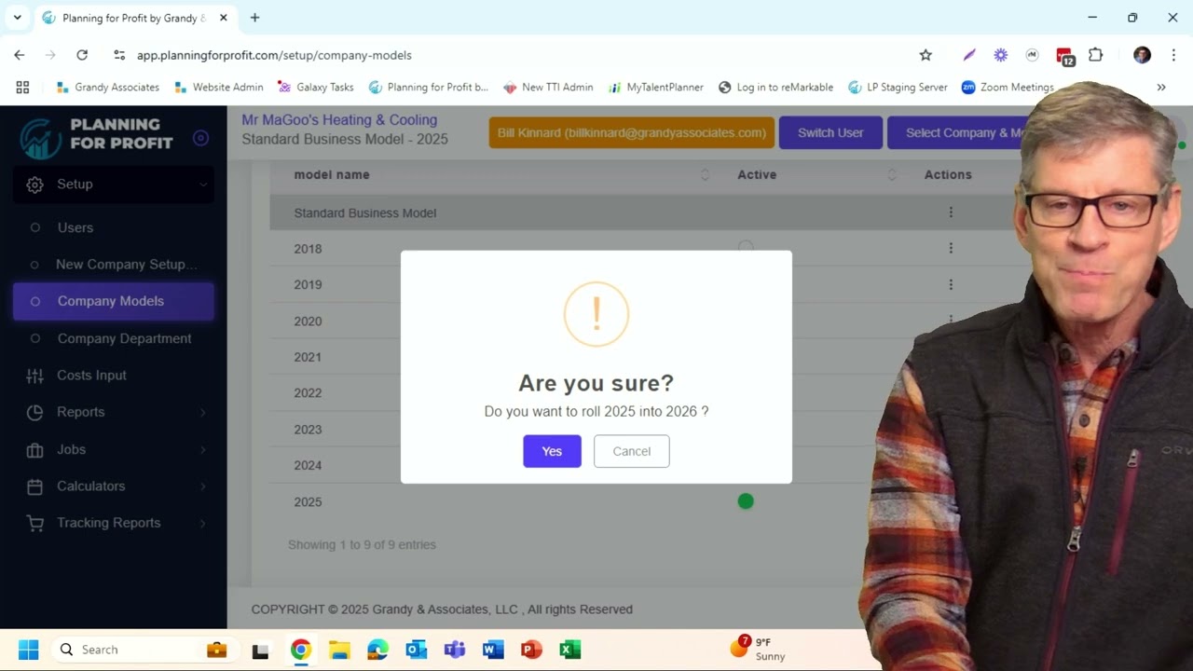Image resolution: width=1193 pixels, height=671 pixels.
Task: Open the Costs Input sliders icon
Action: coord(35,376)
